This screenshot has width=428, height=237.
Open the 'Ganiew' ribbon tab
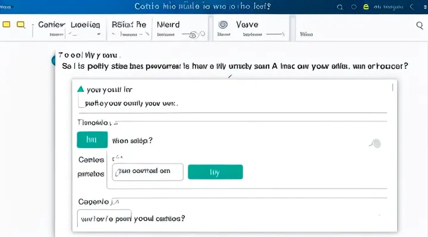click(x=49, y=25)
